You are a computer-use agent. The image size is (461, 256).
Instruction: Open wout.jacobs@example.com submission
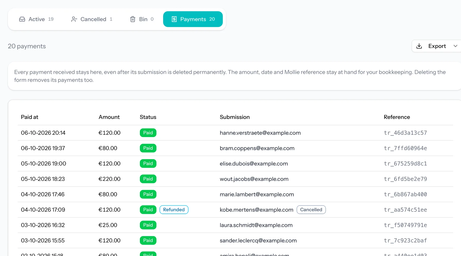(x=254, y=179)
